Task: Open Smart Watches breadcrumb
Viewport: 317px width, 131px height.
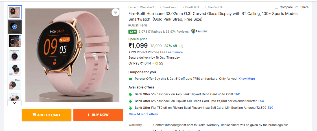Action: 171,7
